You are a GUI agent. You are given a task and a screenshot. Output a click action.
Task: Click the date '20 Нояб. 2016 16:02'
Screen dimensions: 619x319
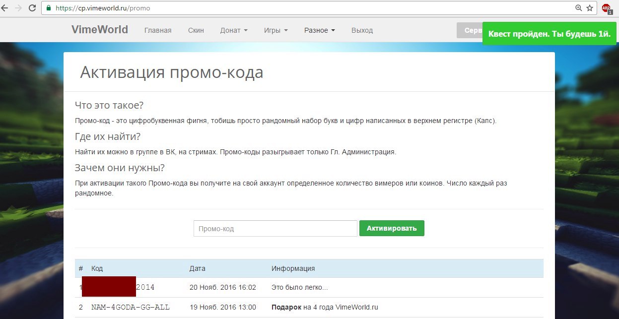[223, 287]
